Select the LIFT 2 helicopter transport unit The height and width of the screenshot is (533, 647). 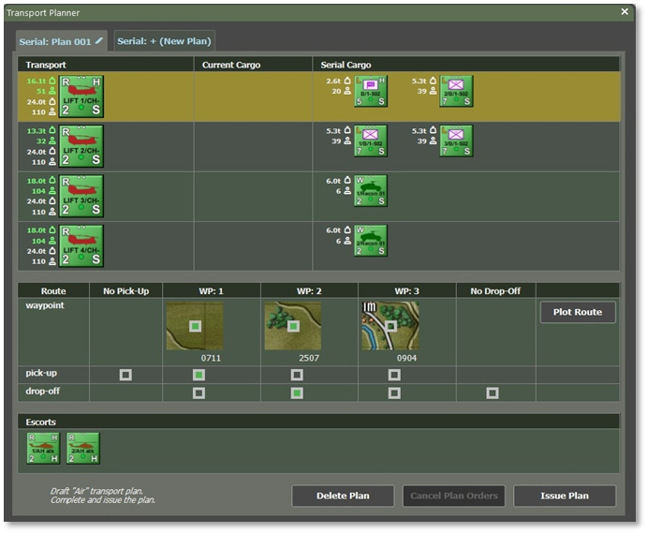(x=81, y=146)
